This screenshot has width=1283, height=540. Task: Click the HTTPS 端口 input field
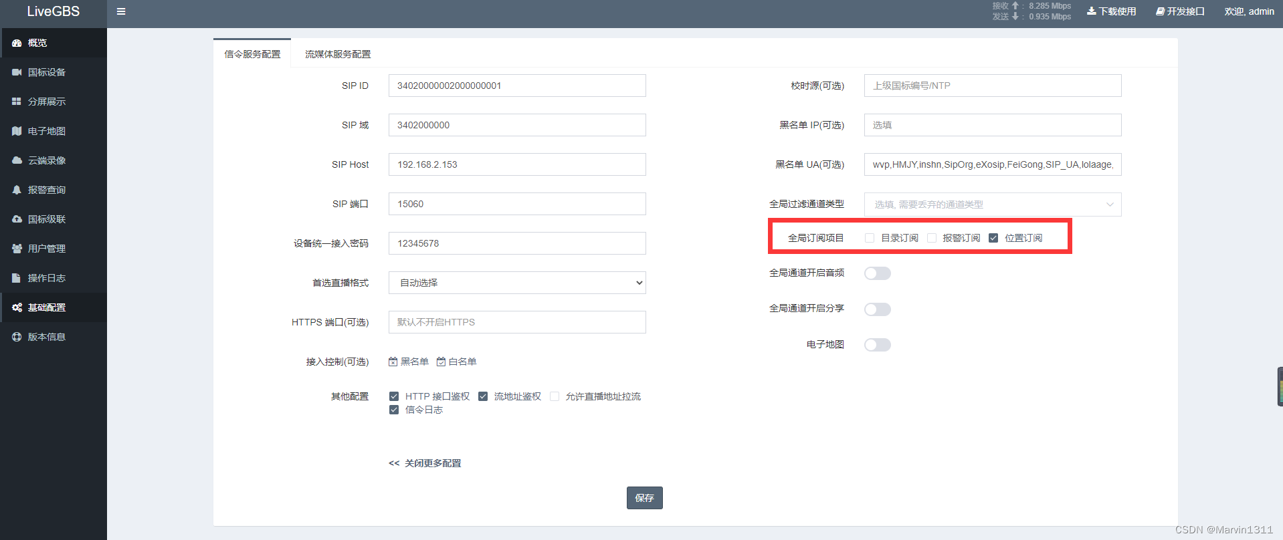coord(517,322)
